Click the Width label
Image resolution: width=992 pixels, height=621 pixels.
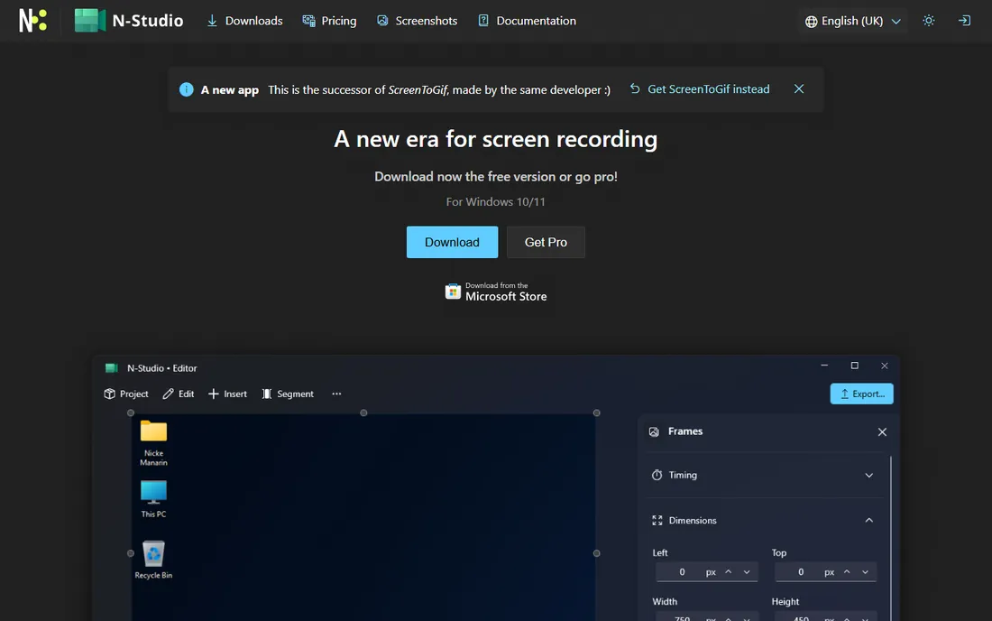click(x=665, y=601)
